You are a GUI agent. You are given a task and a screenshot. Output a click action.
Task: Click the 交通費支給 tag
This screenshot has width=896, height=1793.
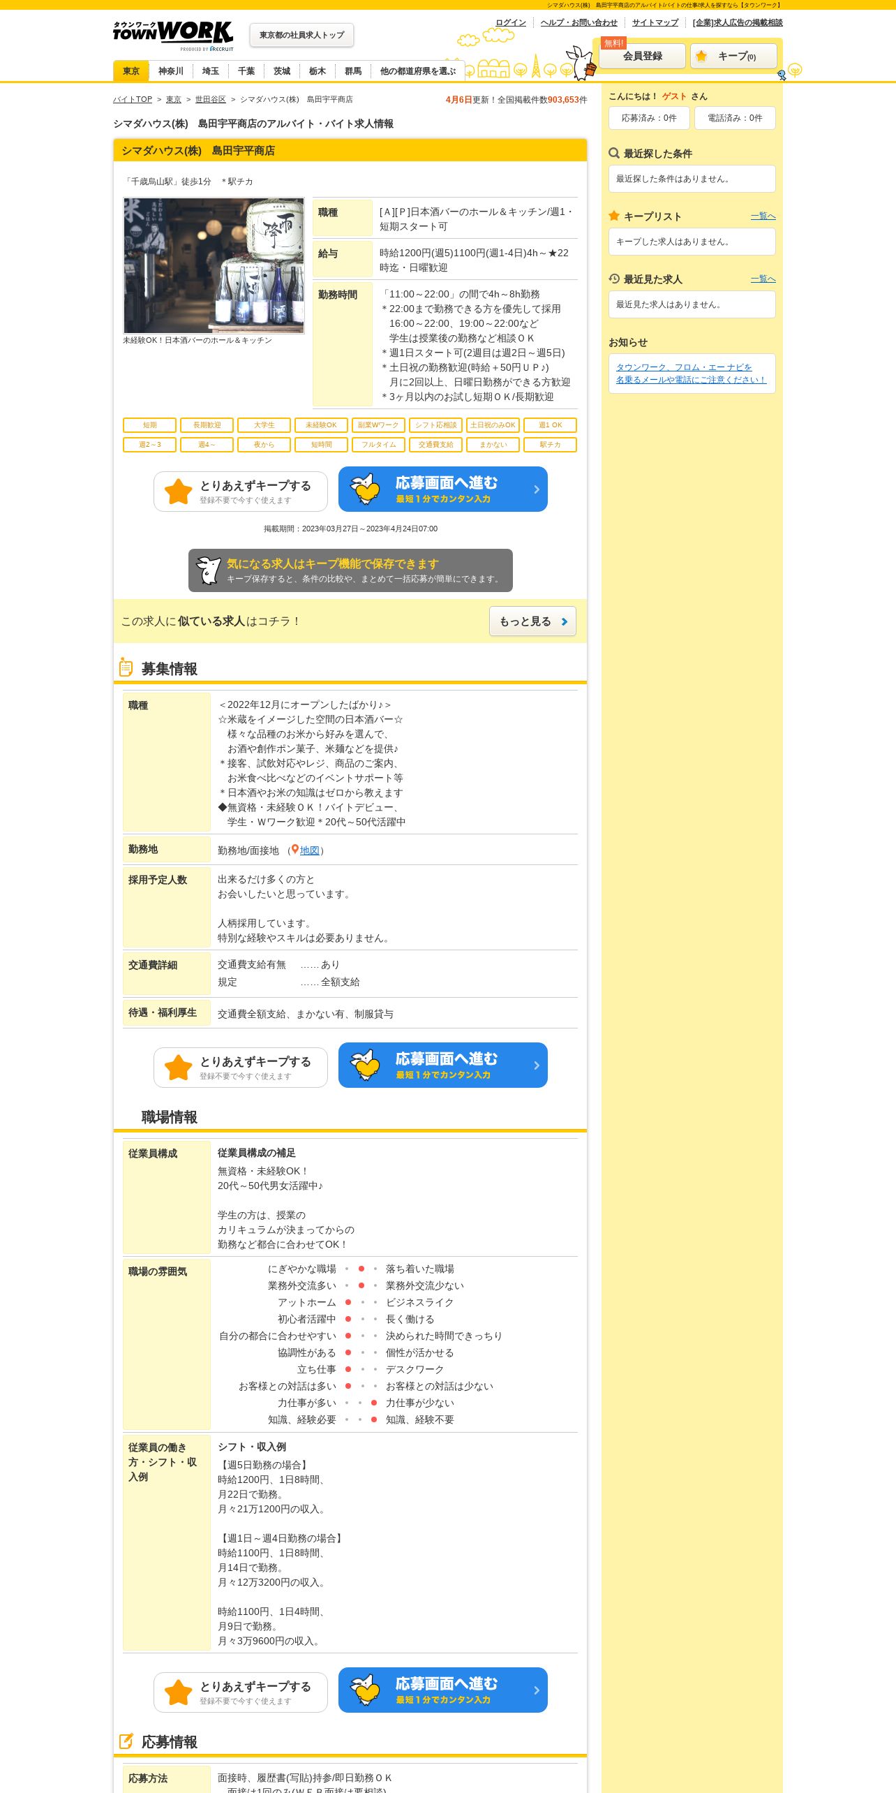[x=435, y=445]
